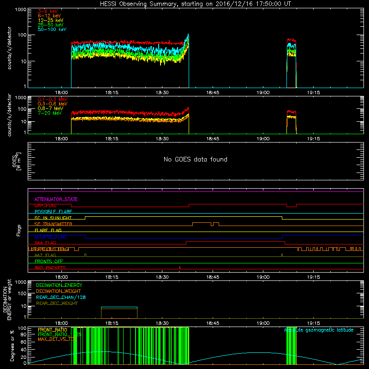Image resolution: width=369 pixels, height=369 pixels.
Task: Click the 'No GOES data found' message
Action: pos(196,159)
